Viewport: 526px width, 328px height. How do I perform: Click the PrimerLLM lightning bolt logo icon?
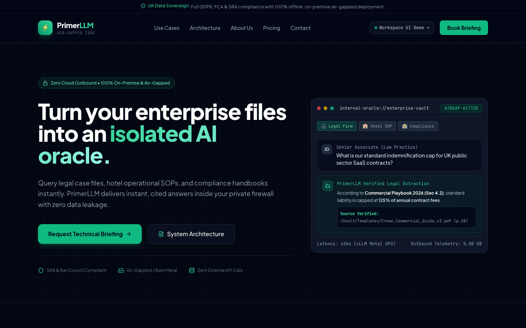[x=45, y=28]
